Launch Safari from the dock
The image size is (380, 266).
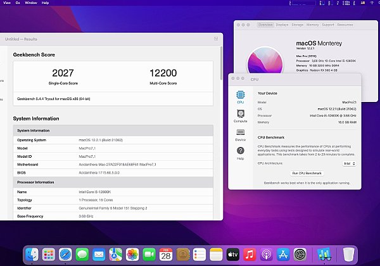coord(65,255)
